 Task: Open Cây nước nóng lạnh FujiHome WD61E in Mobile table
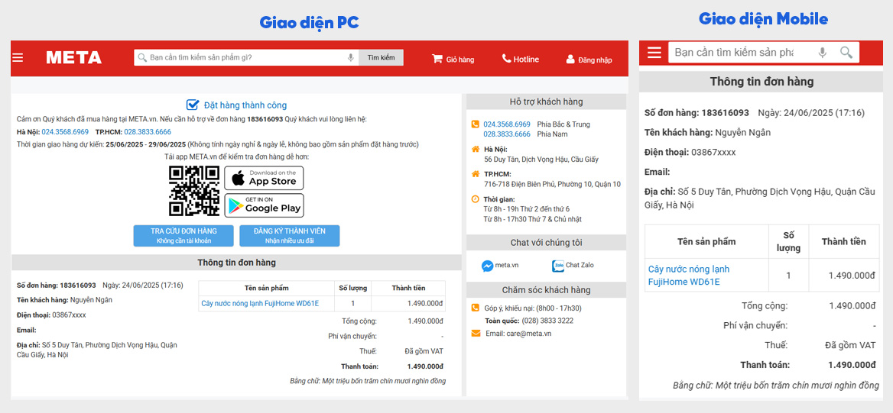click(689, 276)
